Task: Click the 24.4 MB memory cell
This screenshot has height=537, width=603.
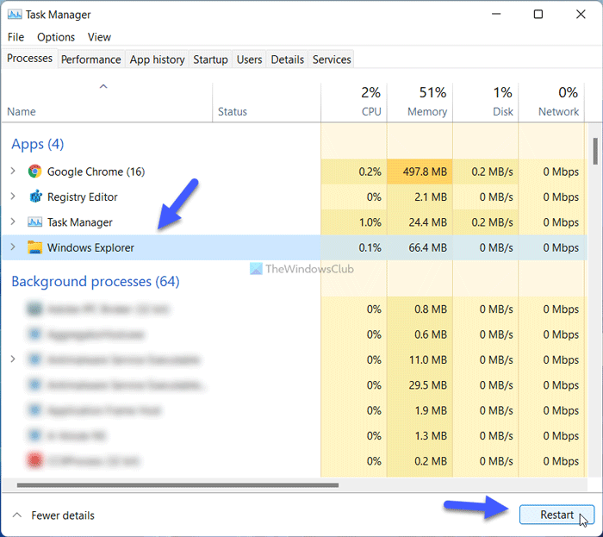Action: 420,222
